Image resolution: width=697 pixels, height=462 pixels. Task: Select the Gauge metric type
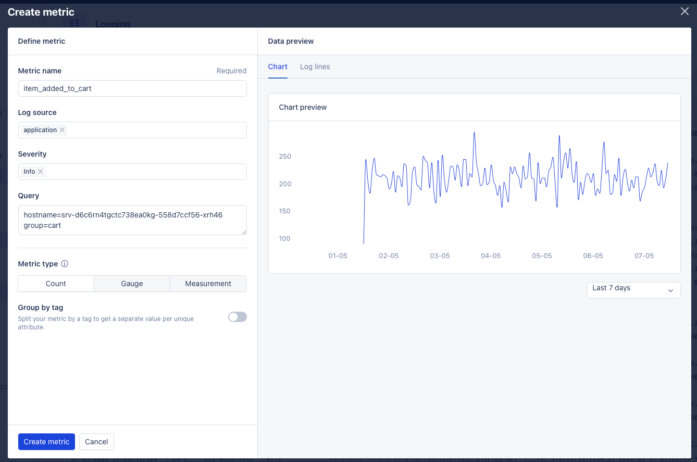(x=132, y=284)
